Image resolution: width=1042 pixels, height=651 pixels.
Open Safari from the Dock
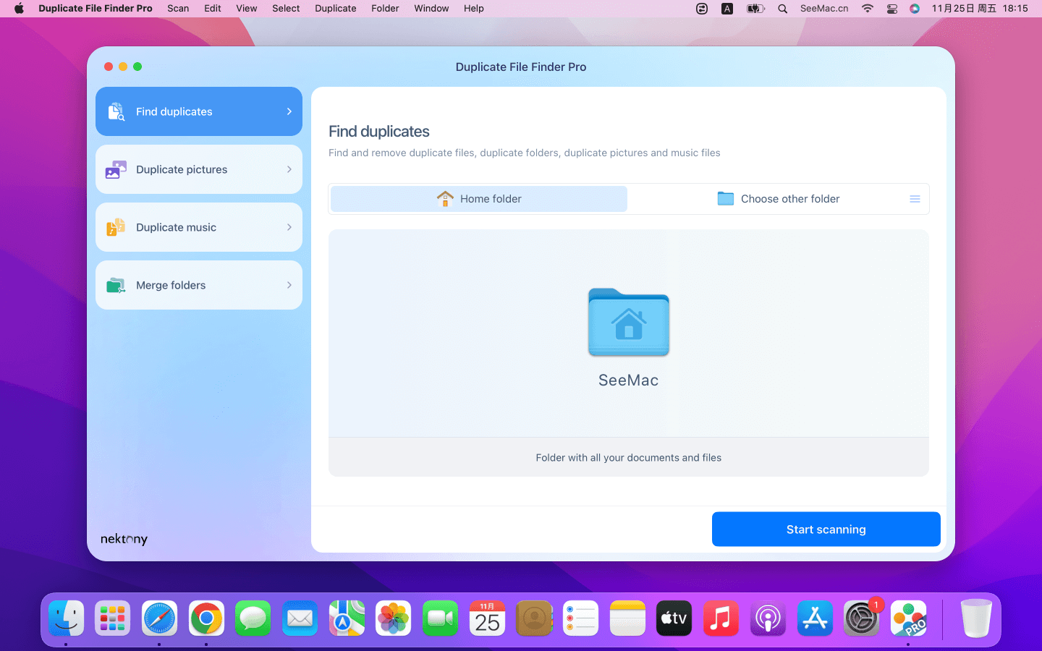tap(159, 618)
